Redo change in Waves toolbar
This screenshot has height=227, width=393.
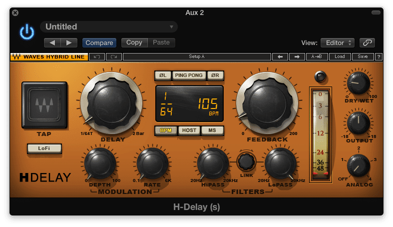[x=114, y=56]
